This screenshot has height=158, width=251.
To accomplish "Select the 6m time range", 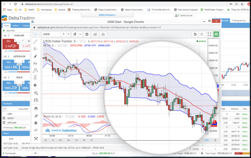I will pyautogui.click(x=60, y=140).
